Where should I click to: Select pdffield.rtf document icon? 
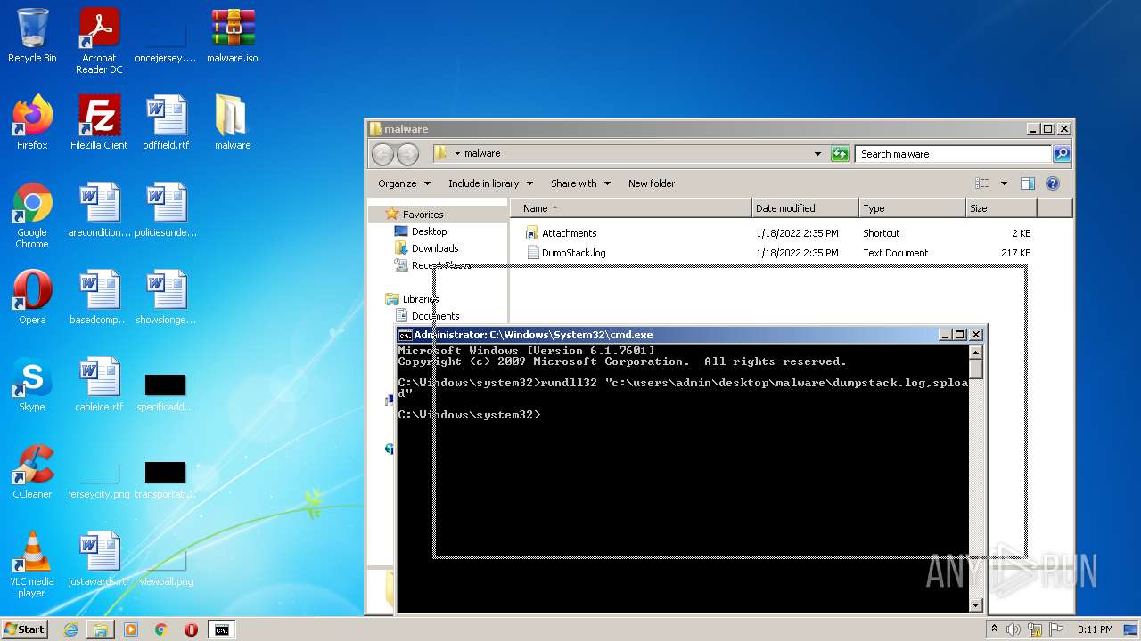click(x=166, y=123)
